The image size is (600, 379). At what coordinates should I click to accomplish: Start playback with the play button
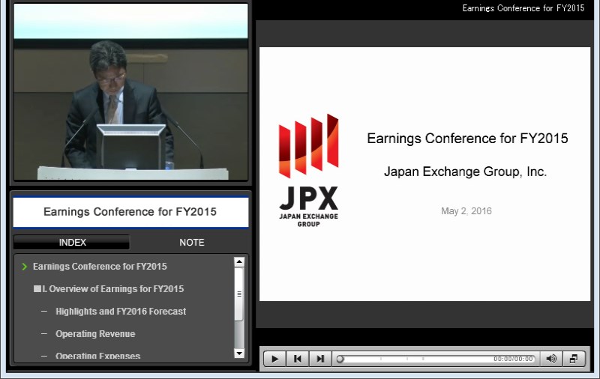point(274,359)
